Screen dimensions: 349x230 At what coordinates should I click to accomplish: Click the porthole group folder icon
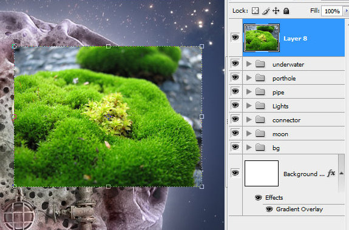click(260, 77)
